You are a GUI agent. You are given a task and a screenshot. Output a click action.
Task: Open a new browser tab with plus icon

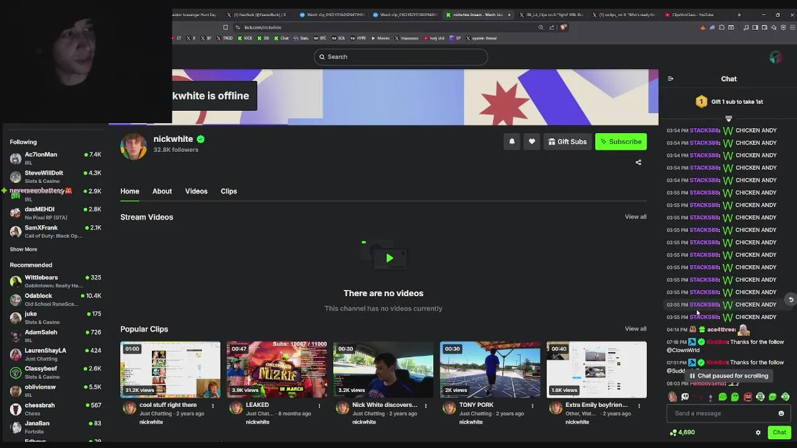click(739, 15)
